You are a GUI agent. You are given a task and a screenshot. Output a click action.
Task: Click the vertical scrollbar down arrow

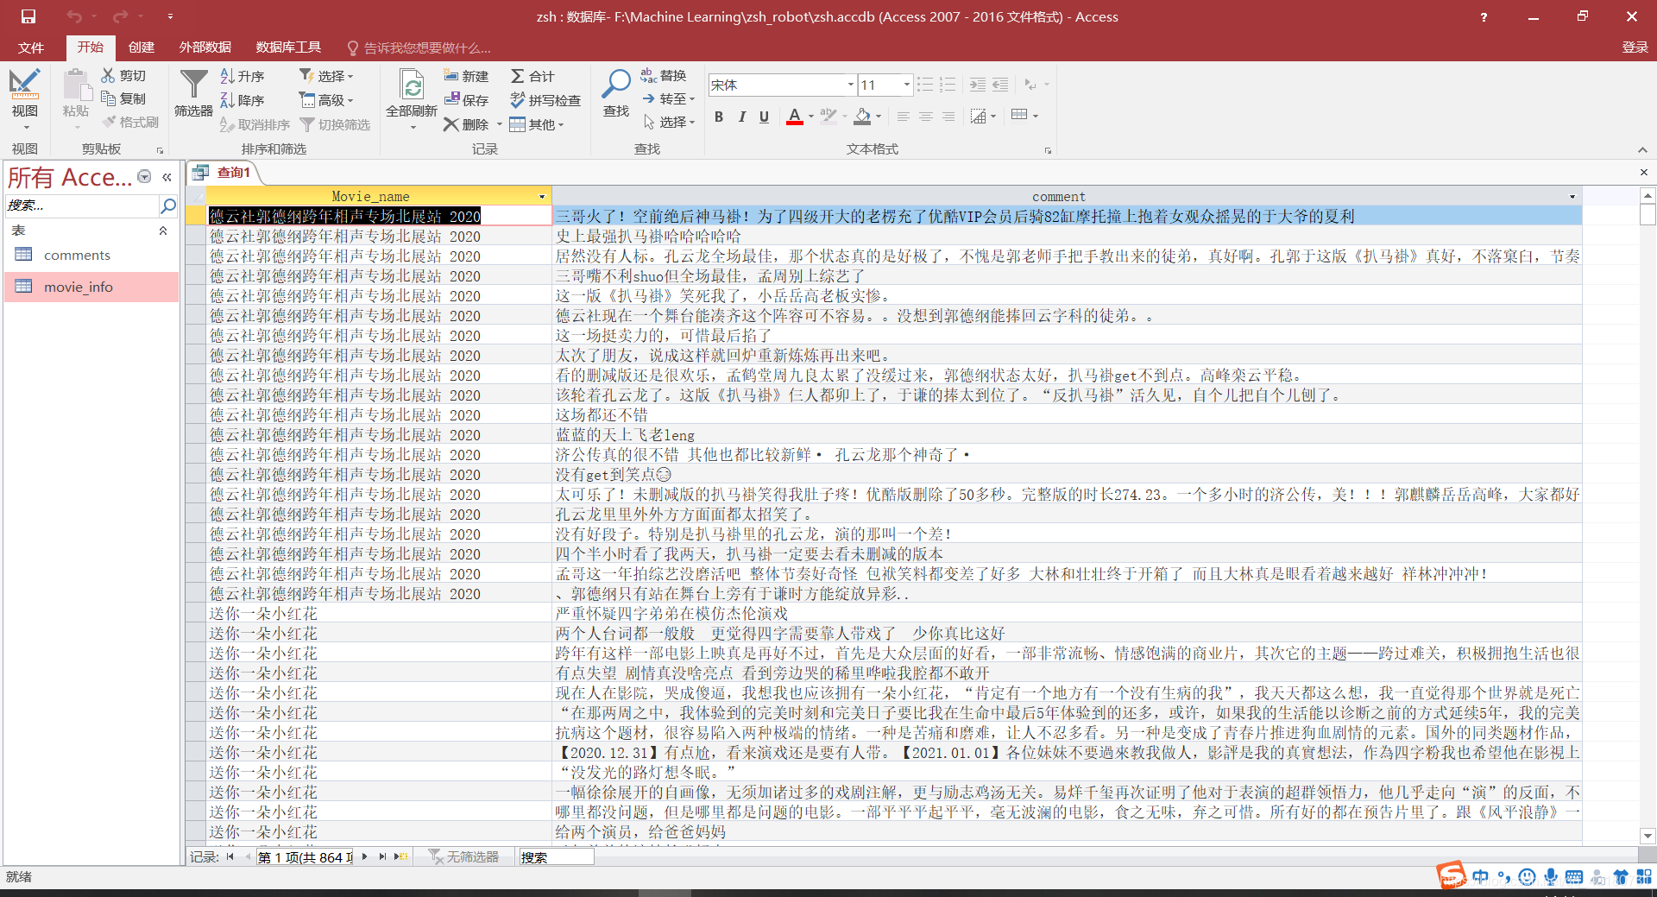coord(1648,836)
